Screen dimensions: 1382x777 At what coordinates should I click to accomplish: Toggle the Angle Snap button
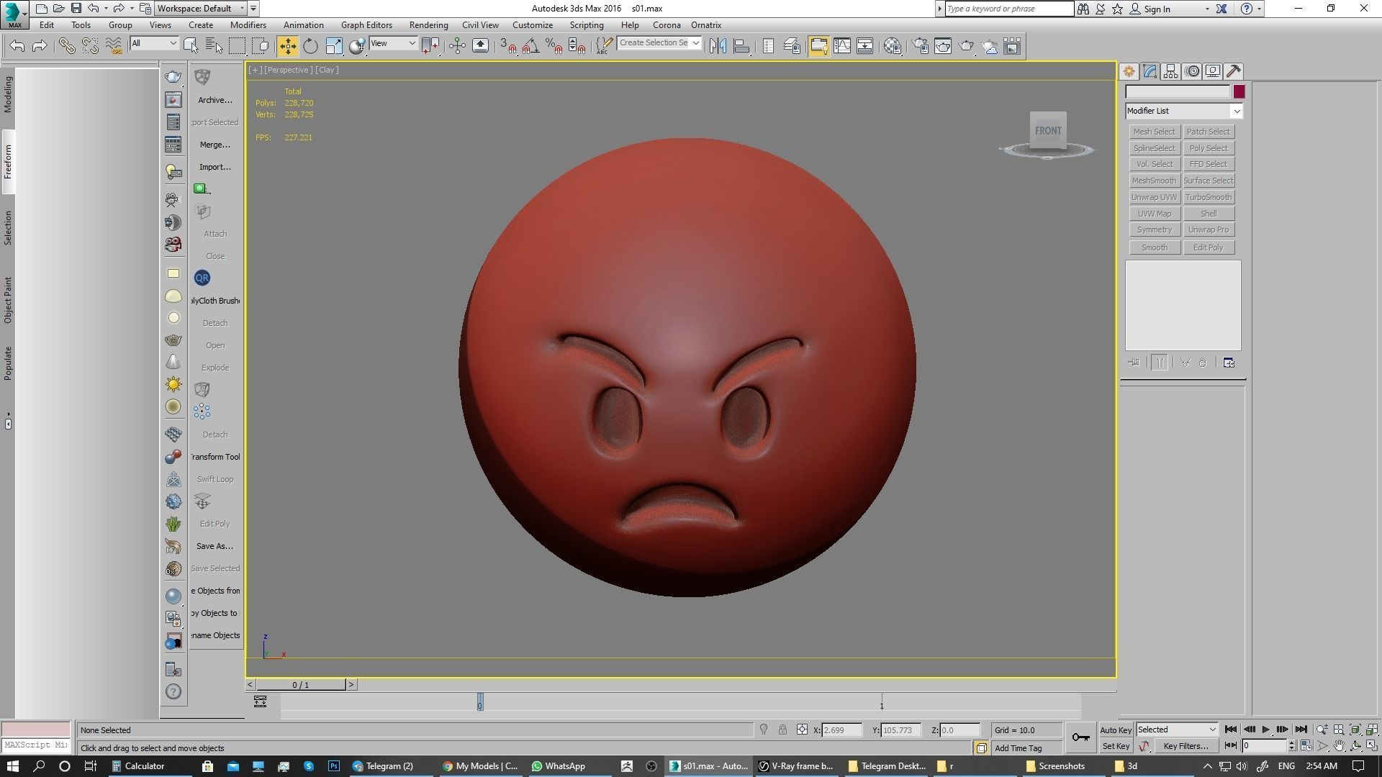click(530, 46)
